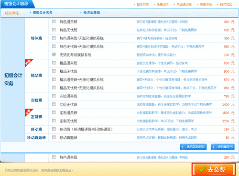Image resolution: width=239 pixels, height=176 pixels.
Task: Click the 780 元 price
Action: click(229, 96)
